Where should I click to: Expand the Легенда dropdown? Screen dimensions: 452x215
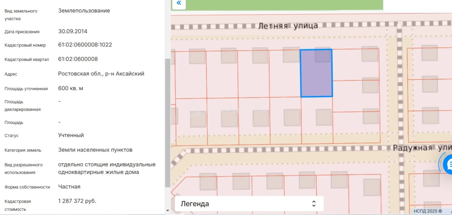[249, 204]
